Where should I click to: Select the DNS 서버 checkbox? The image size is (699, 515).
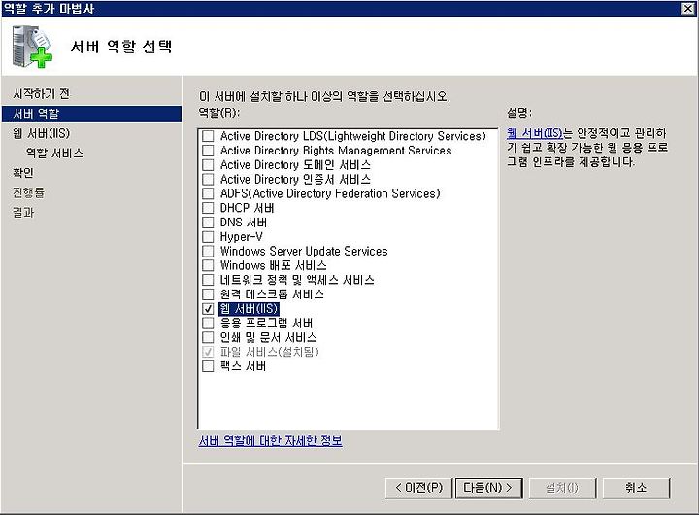point(208,223)
